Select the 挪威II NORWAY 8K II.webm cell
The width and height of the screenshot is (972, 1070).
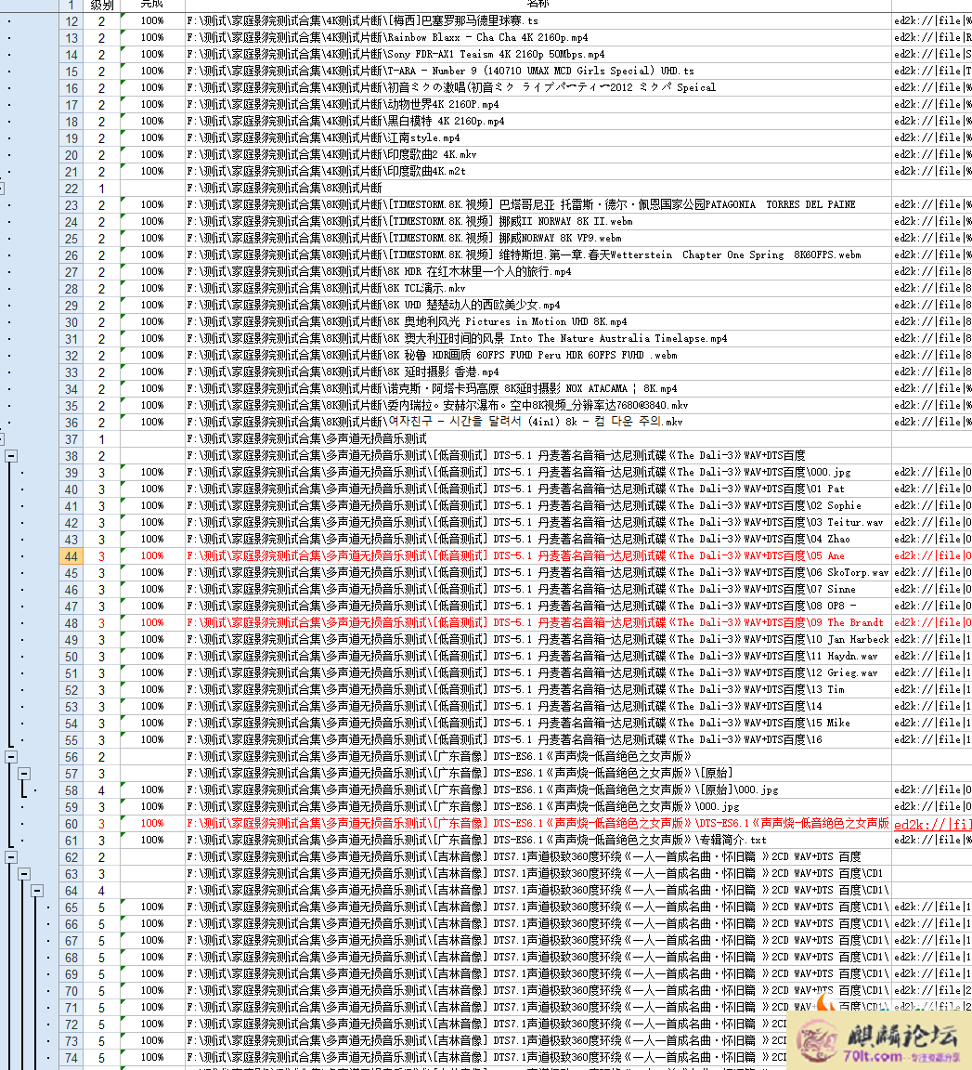[538, 222]
